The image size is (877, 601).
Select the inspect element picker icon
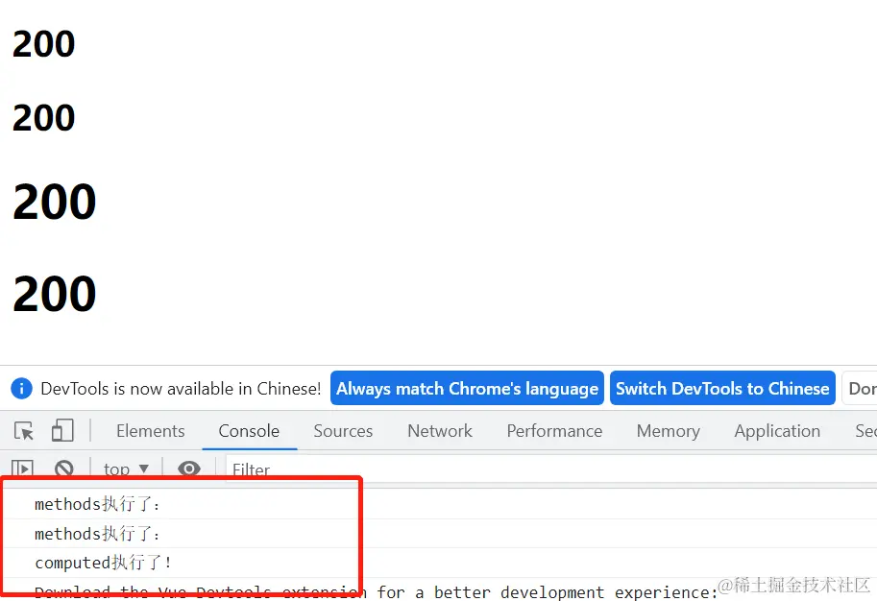(x=23, y=431)
